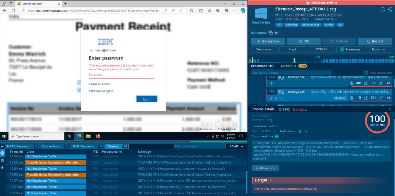Click the AI icon next to Command line
Screen dimensions: 395x196
point(276,137)
